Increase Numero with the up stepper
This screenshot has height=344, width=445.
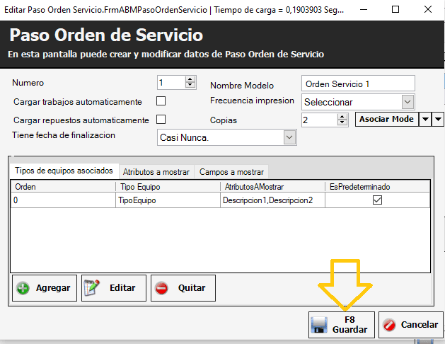190,79
